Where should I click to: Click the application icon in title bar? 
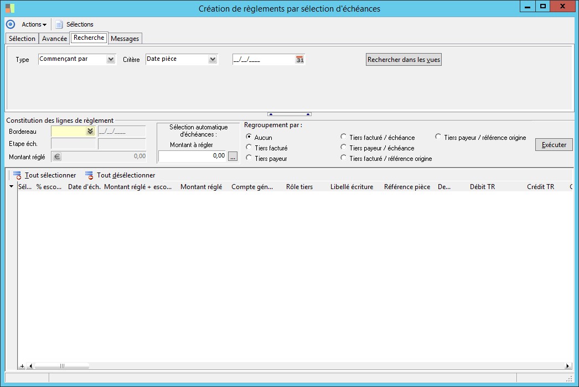[x=10, y=8]
